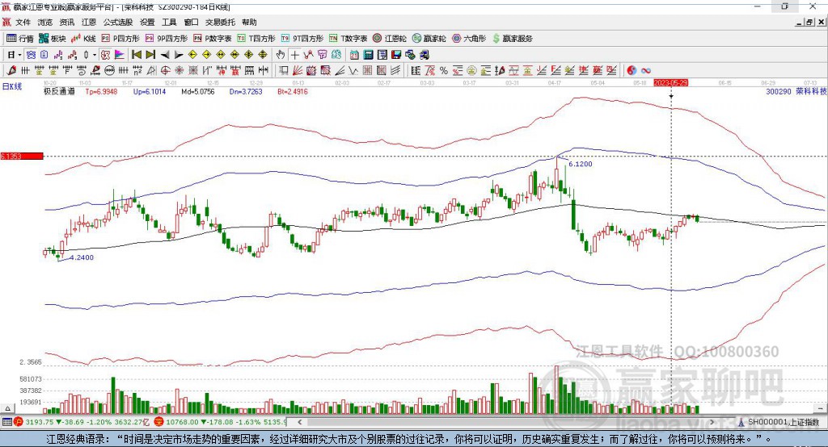The height and width of the screenshot is (447, 828).
Task: Click the status bar grid icon
Action: click(x=6, y=422)
